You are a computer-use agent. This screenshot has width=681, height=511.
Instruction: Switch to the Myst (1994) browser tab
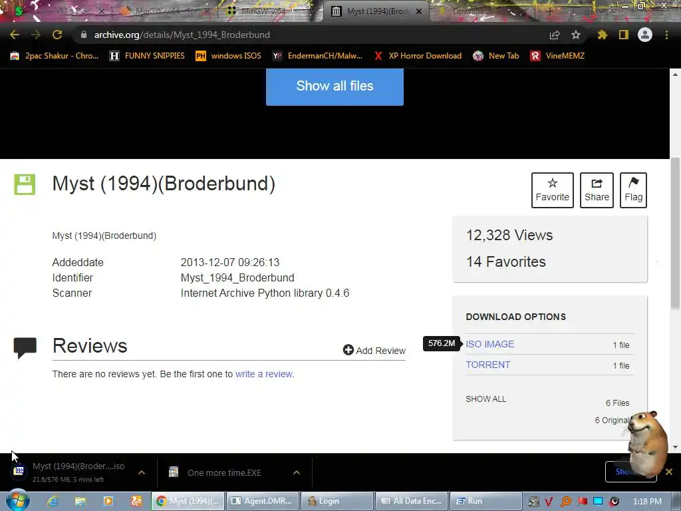click(376, 11)
